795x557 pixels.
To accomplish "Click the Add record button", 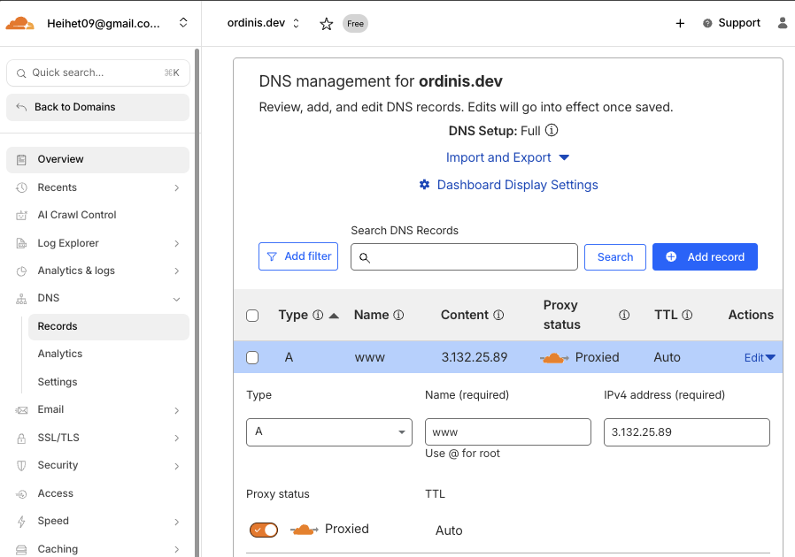I will pyautogui.click(x=705, y=256).
